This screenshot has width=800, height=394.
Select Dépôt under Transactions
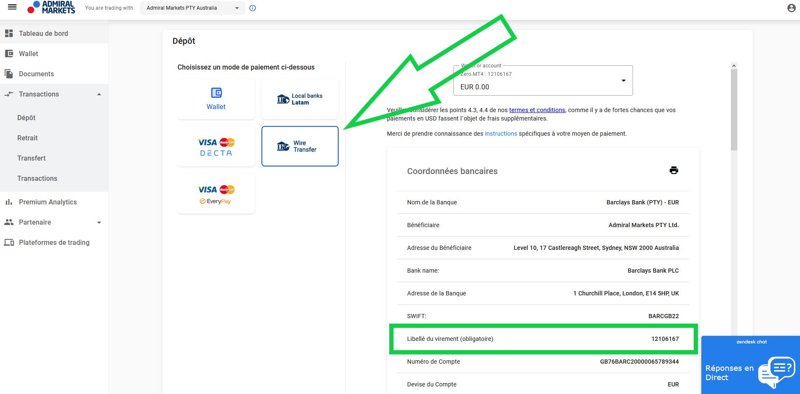pos(54,118)
